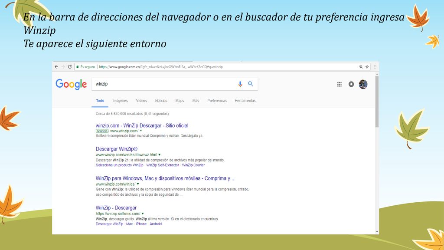Expand arrow next to www.winzip.com/ ad URL

coord(141,131)
